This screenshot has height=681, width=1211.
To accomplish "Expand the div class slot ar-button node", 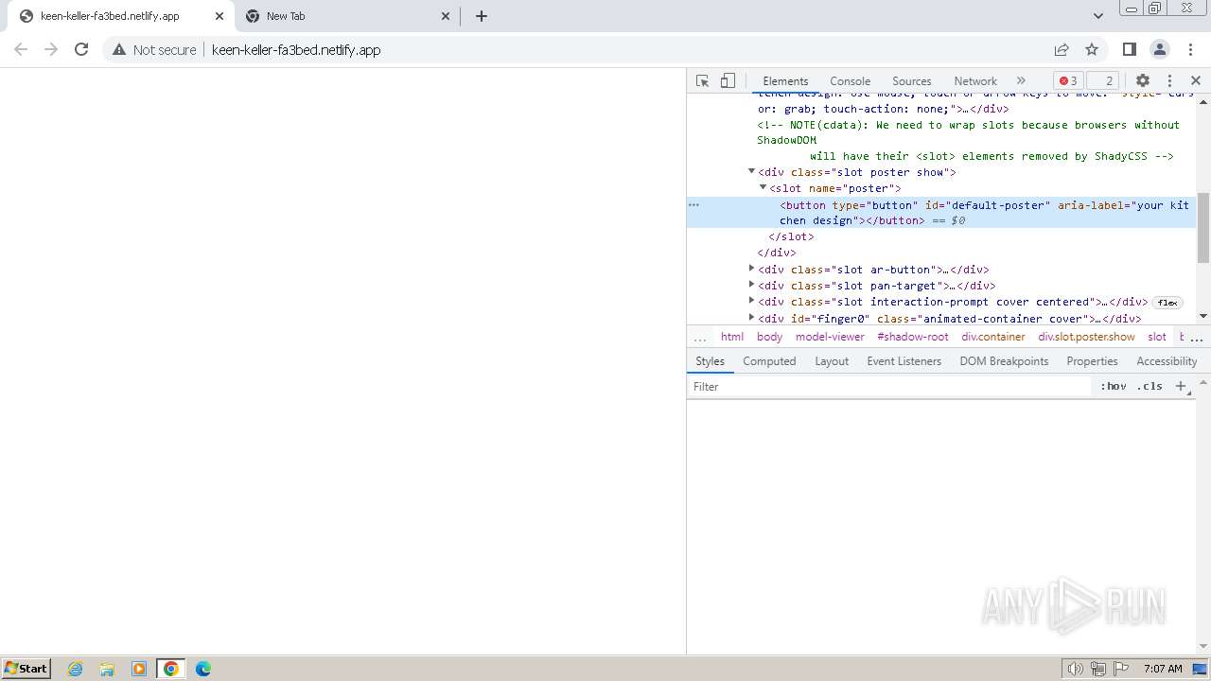I will point(752,269).
